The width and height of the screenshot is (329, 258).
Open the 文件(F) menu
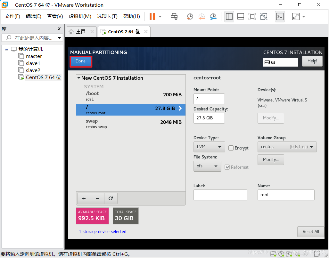click(12, 16)
